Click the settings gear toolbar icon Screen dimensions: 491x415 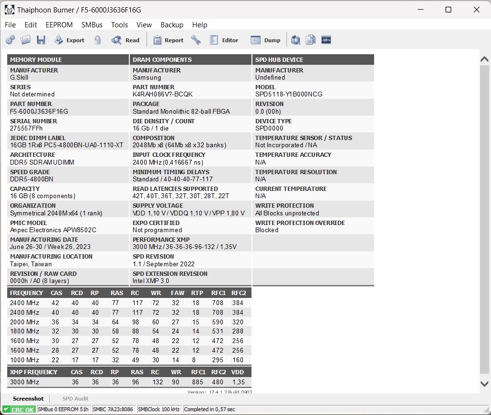click(11, 40)
